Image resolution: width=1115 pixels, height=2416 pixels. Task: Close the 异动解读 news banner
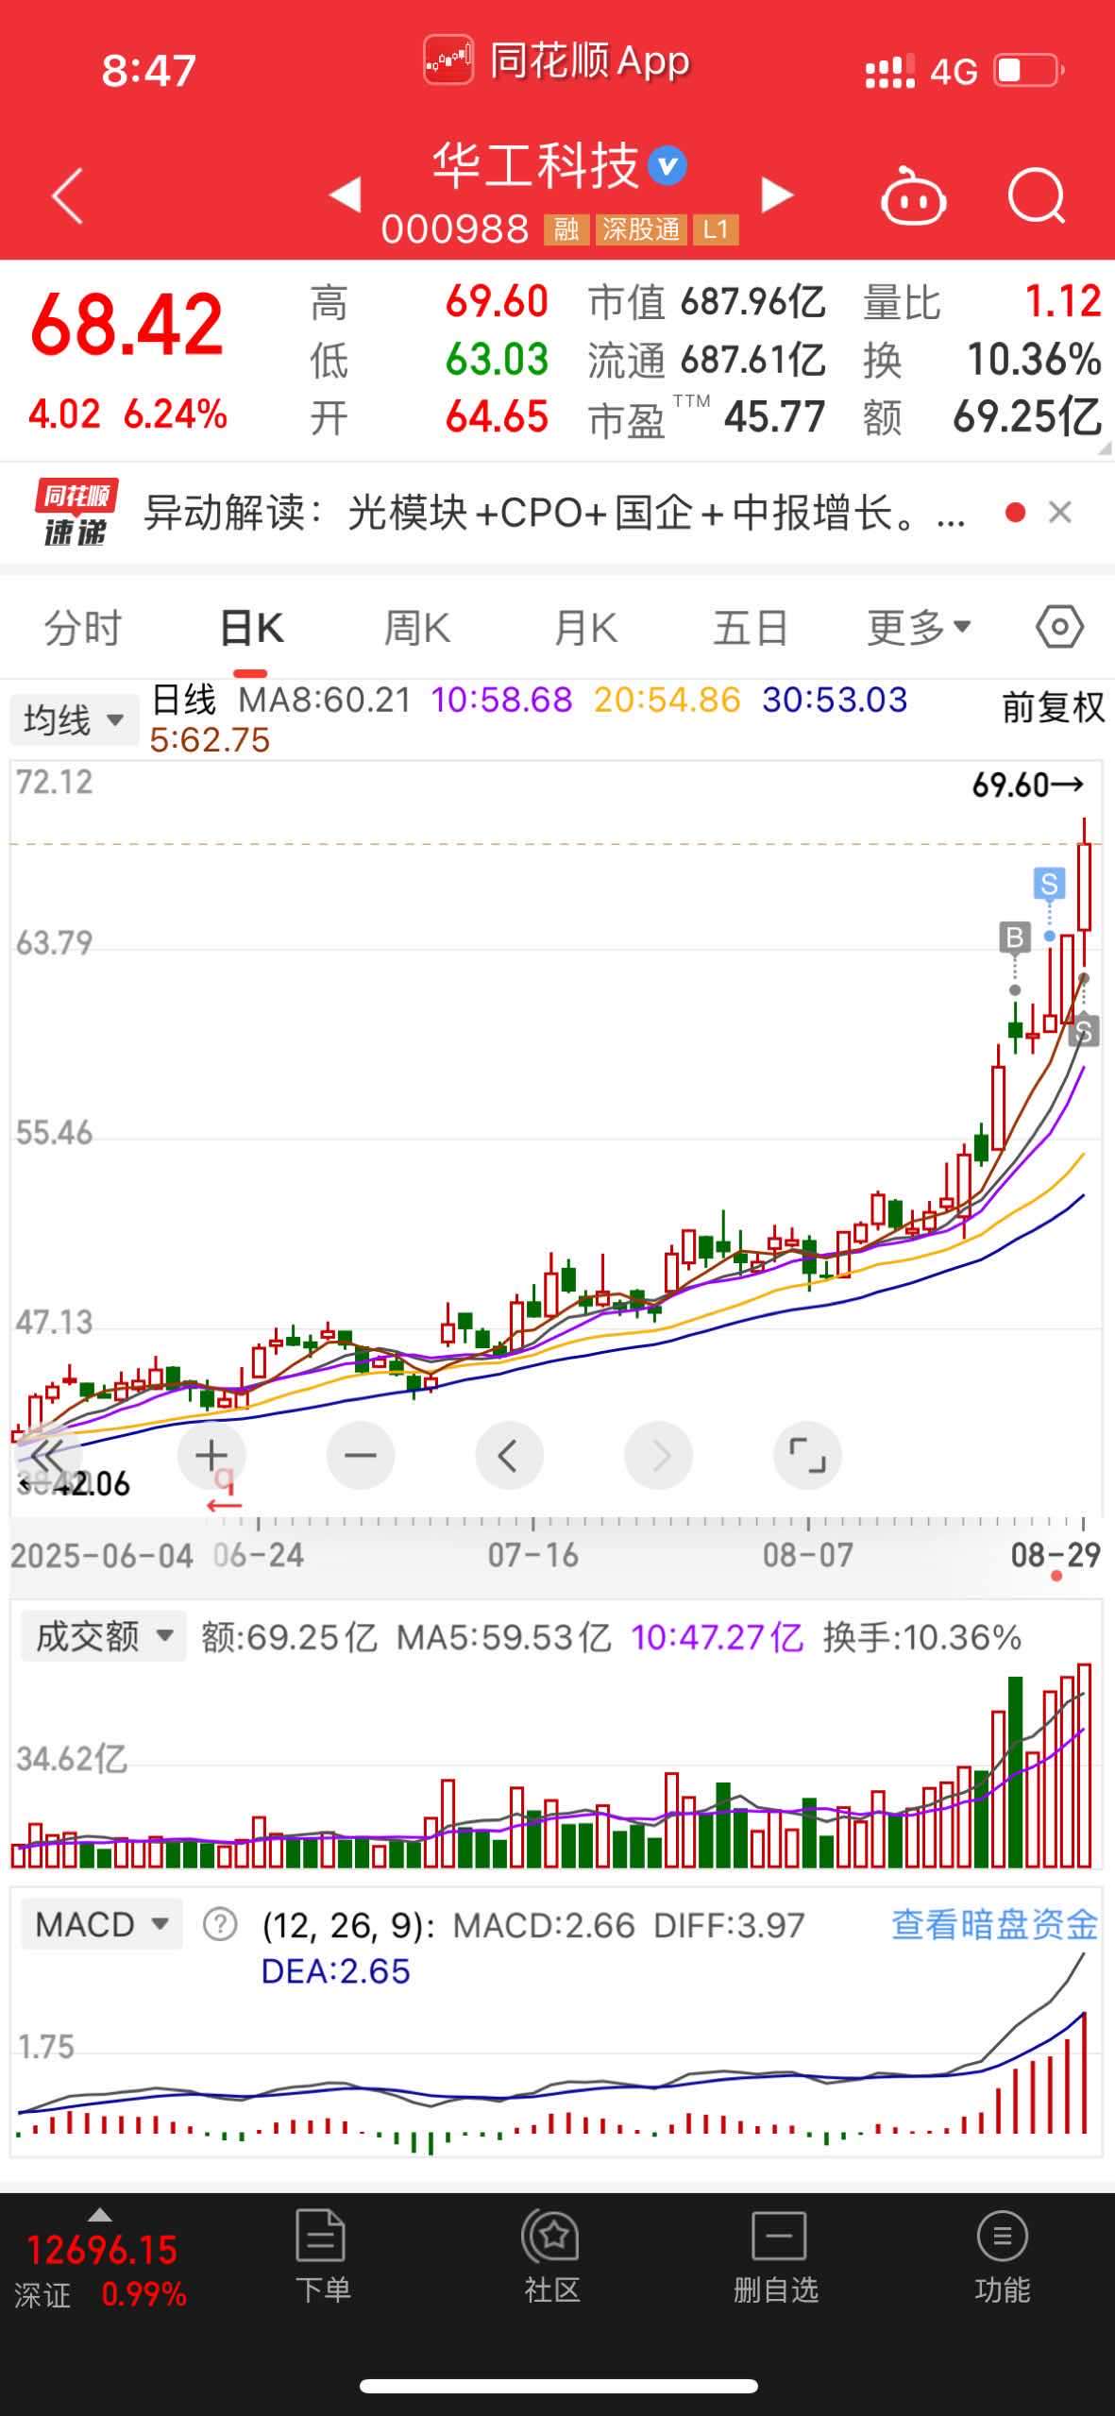1060,513
